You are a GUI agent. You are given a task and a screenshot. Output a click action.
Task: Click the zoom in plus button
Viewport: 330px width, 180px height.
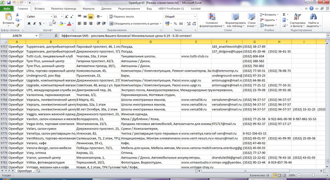327,175
